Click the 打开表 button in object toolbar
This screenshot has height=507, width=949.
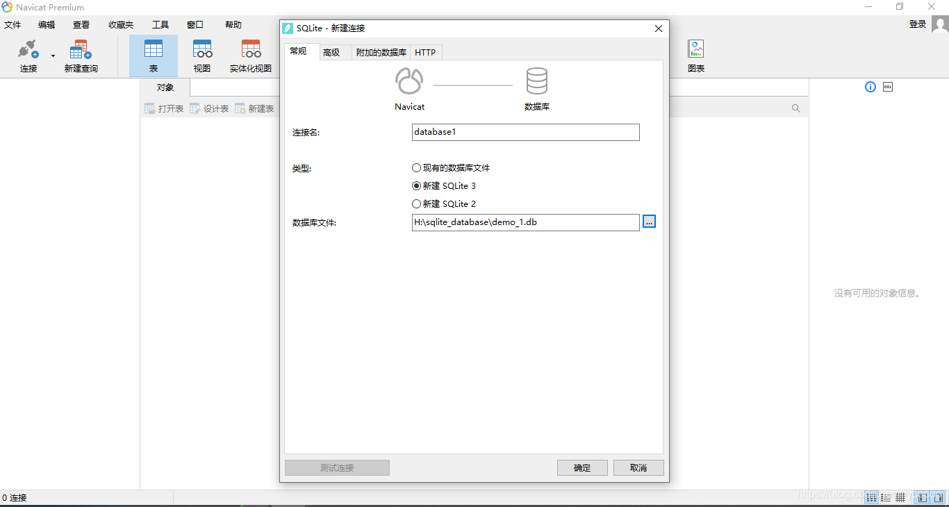[x=164, y=108]
